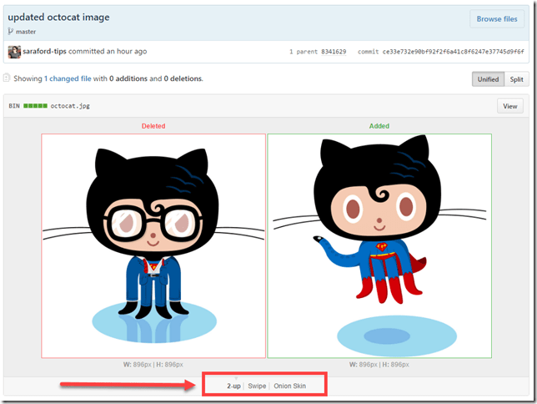
Task: Click the Added superhero octocat image
Action: pyautogui.click(x=379, y=246)
